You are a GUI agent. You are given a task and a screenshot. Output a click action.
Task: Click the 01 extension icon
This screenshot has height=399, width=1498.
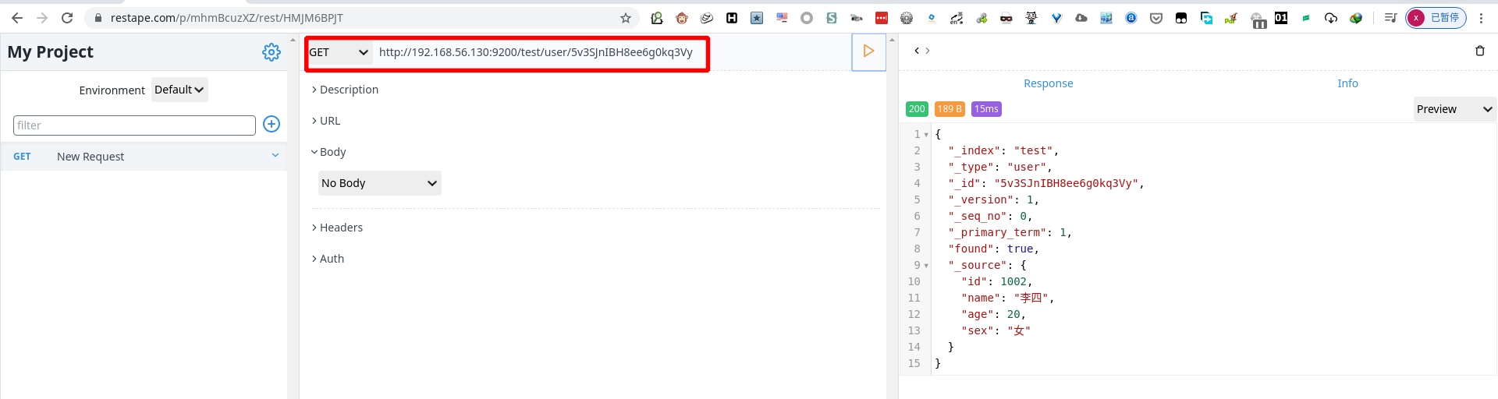[x=1281, y=18]
